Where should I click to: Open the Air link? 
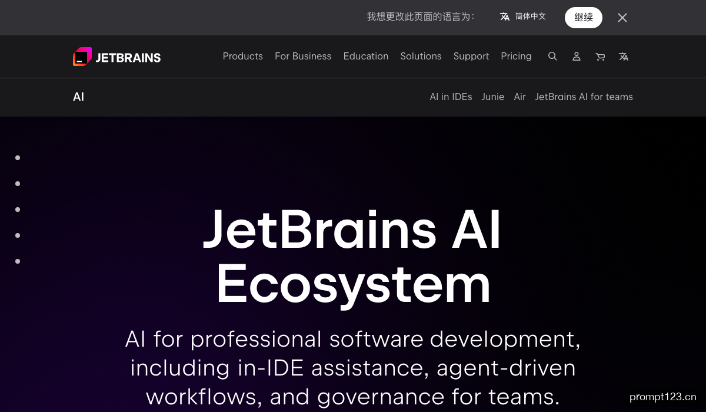(519, 97)
